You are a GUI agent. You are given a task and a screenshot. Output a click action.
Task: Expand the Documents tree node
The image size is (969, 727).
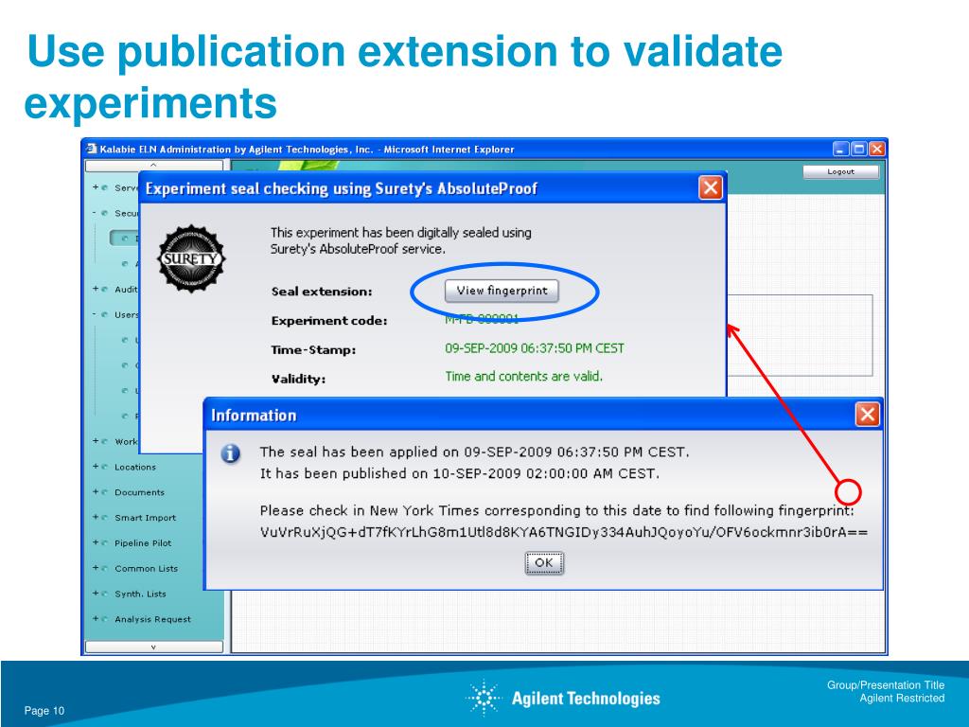(x=96, y=492)
